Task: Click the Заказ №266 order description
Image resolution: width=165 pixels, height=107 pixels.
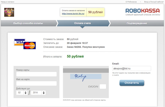Action: pos(86,47)
